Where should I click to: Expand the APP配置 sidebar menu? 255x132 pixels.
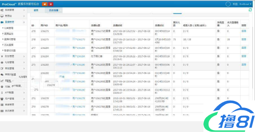coord(13,93)
